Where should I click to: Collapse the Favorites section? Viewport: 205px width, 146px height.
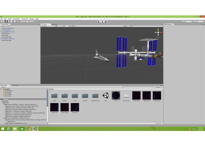point(1,89)
